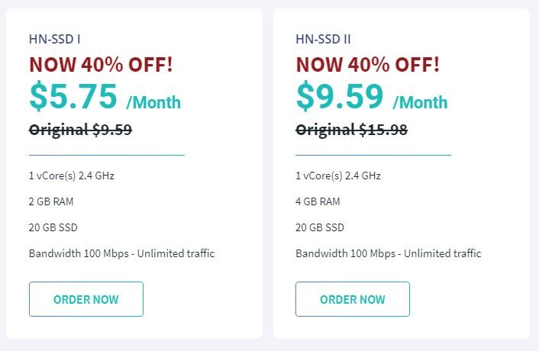Select the HN-SSD I plan title
539x351 pixels.
pos(55,39)
